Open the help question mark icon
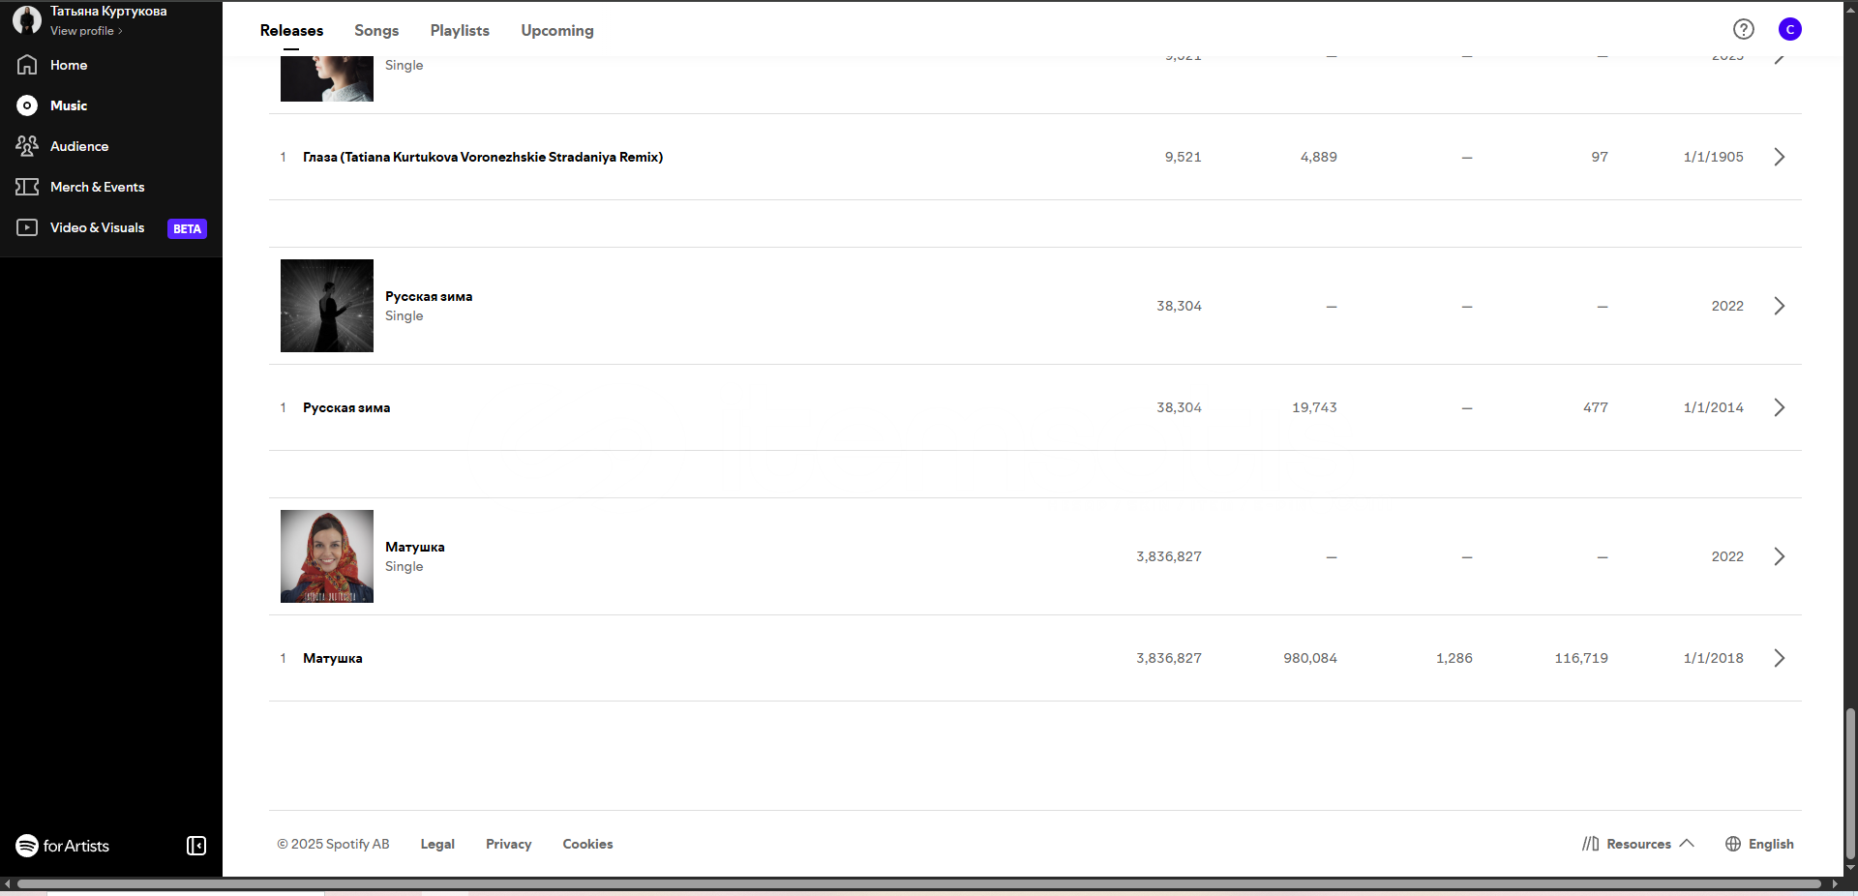The height and width of the screenshot is (896, 1858). [1743, 29]
